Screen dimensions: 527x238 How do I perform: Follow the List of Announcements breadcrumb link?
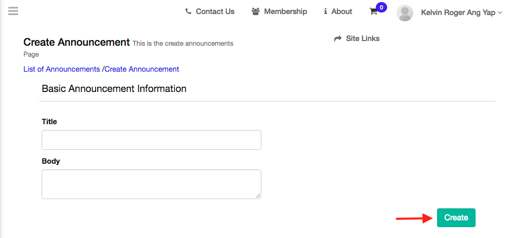point(61,69)
